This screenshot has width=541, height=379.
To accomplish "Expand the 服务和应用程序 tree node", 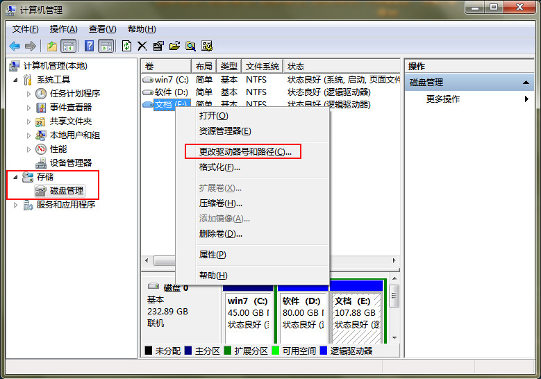I will pyautogui.click(x=16, y=205).
